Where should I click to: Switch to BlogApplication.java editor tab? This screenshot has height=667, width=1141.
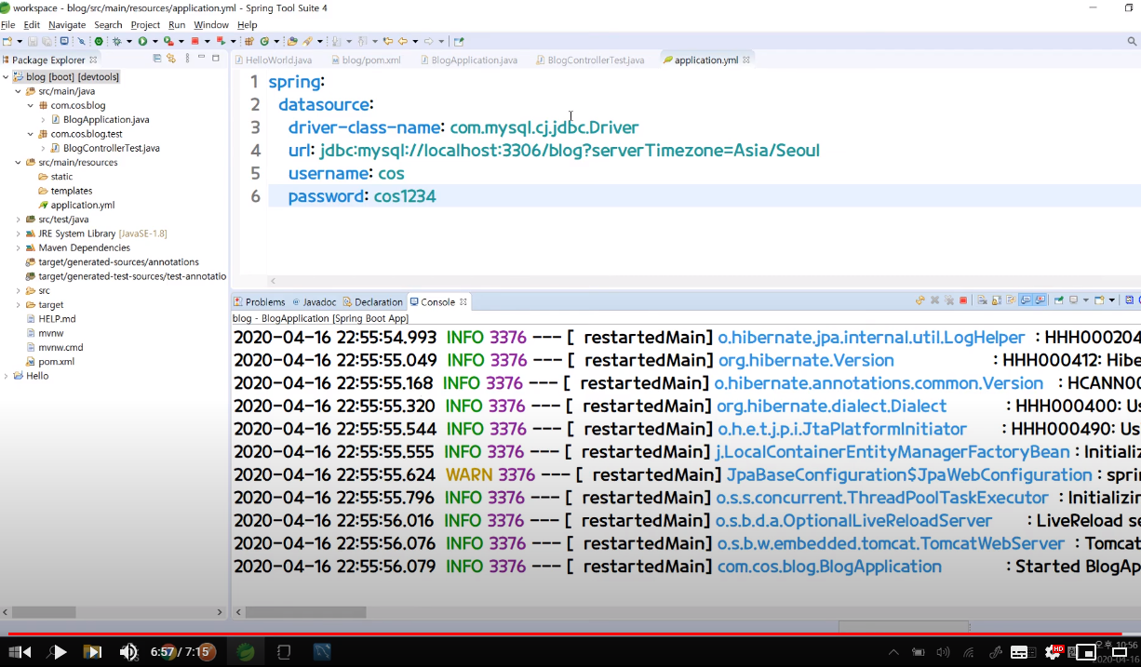tap(468, 60)
